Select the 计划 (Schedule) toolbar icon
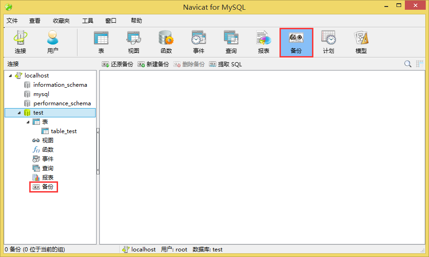 [329, 42]
